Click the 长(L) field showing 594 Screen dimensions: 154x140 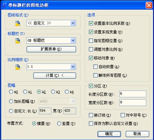(45, 111)
